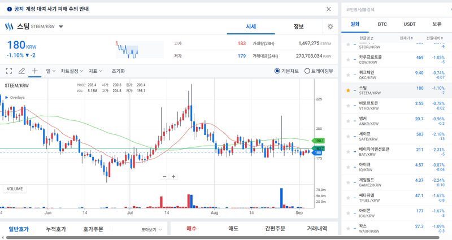Activate the crosshair plus tool
This screenshot has width=452, height=240.
[x=34, y=71]
